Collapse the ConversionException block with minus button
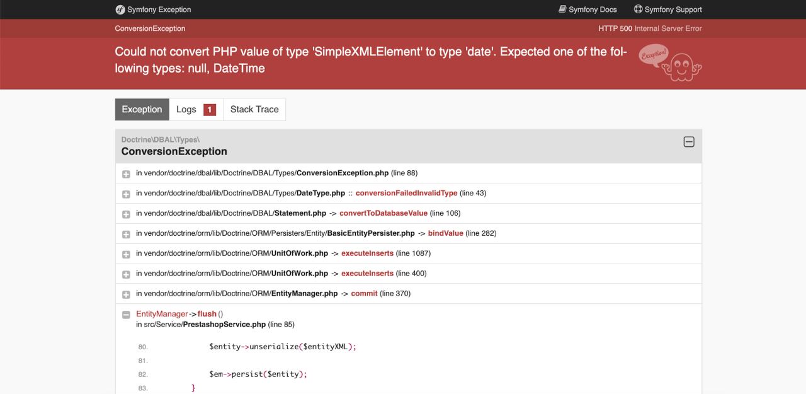806x394 pixels. pos(689,142)
